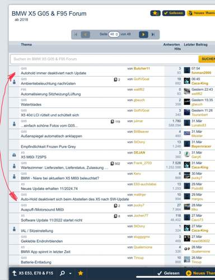
Task: Click lock icon beside X5 M60i 725PS
Action: pyautogui.click(x=14, y=155)
